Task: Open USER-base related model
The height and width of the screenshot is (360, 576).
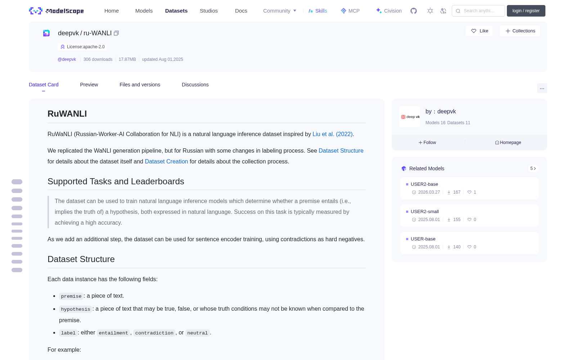Action: 469,243
